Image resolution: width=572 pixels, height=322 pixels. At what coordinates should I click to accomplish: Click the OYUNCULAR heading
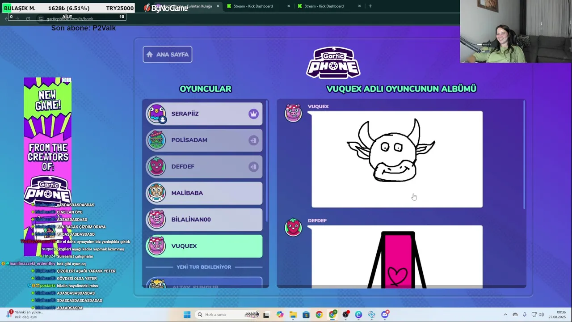click(206, 89)
